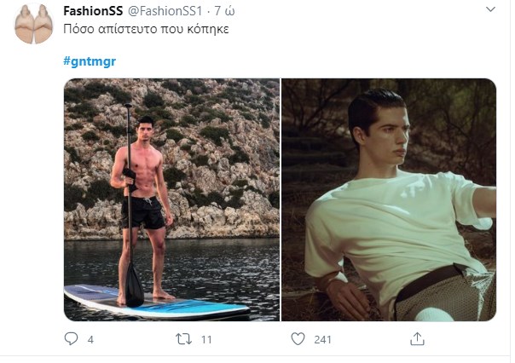Image resolution: width=515 pixels, height=363 pixels.
Task: Click the tweet text "Πόσο απίστευτο που κόπηκε"
Action: pos(147,29)
